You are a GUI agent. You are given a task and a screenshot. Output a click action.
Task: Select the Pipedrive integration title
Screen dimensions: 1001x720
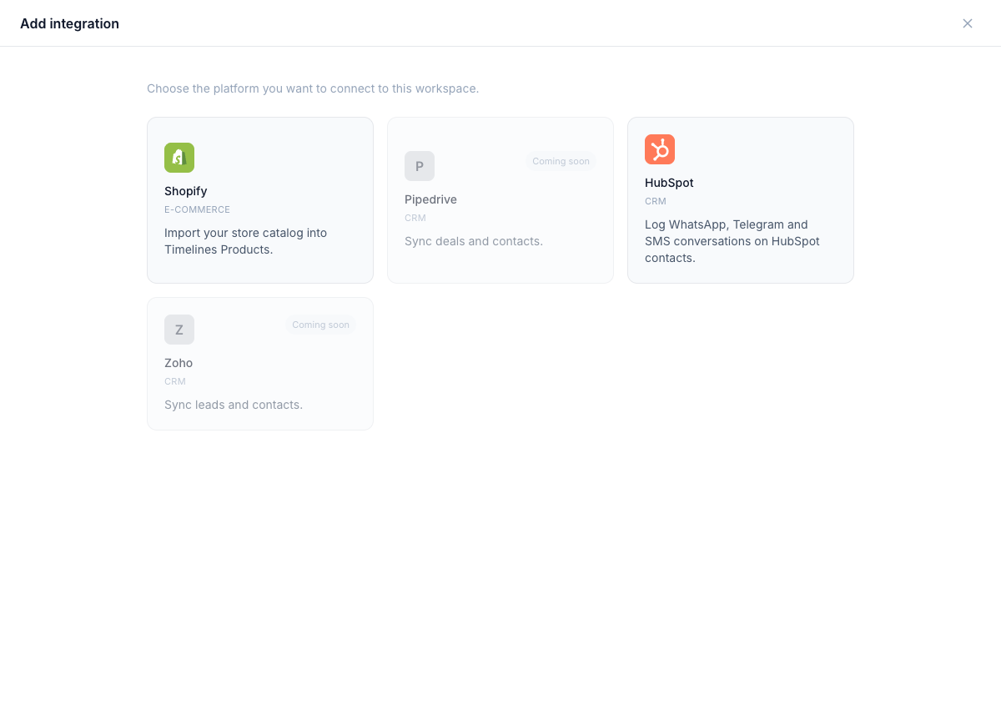[x=430, y=199]
